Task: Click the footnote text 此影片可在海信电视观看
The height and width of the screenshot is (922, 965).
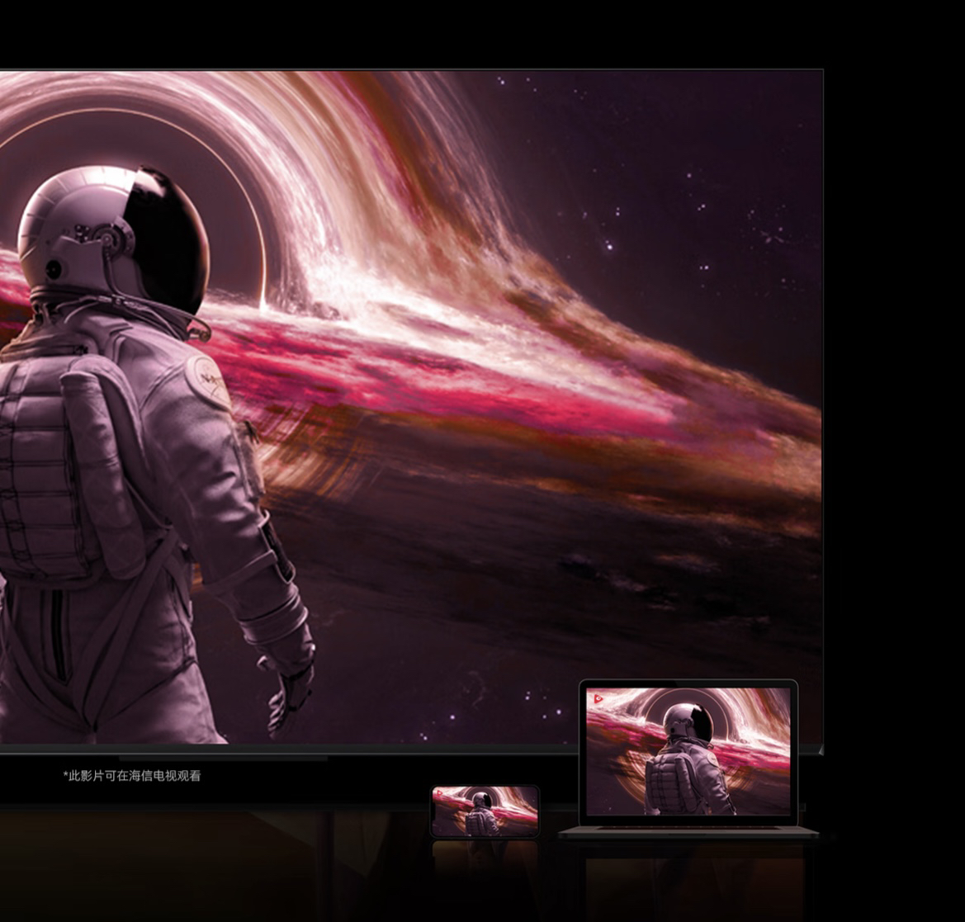Action: tap(132, 776)
